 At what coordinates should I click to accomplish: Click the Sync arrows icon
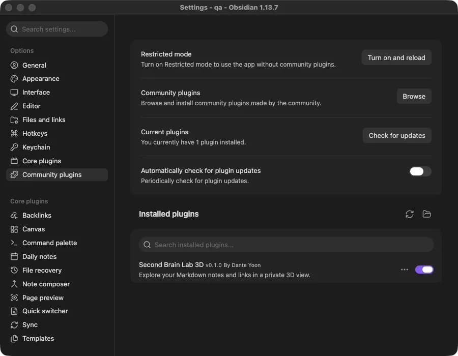(14, 325)
